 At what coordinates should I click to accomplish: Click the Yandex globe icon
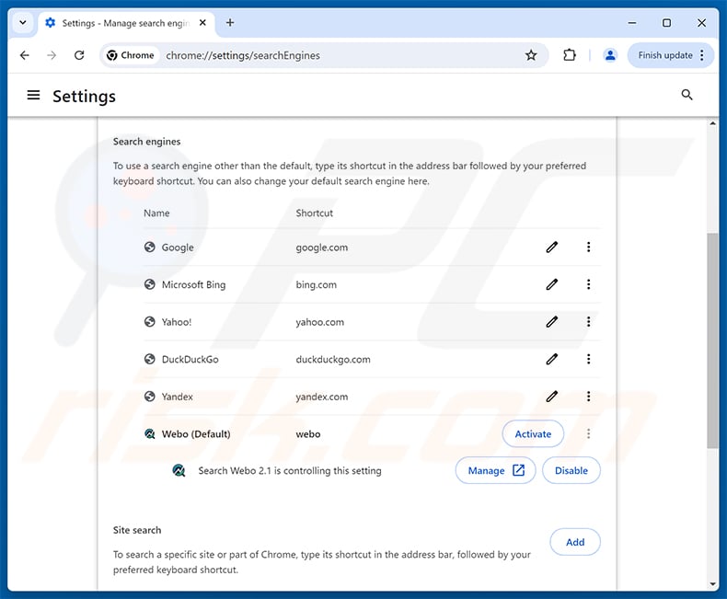point(149,397)
